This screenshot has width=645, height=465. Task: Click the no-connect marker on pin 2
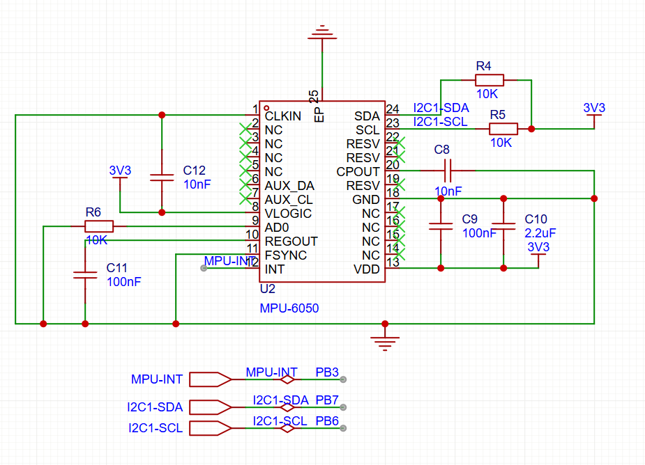tap(245, 129)
